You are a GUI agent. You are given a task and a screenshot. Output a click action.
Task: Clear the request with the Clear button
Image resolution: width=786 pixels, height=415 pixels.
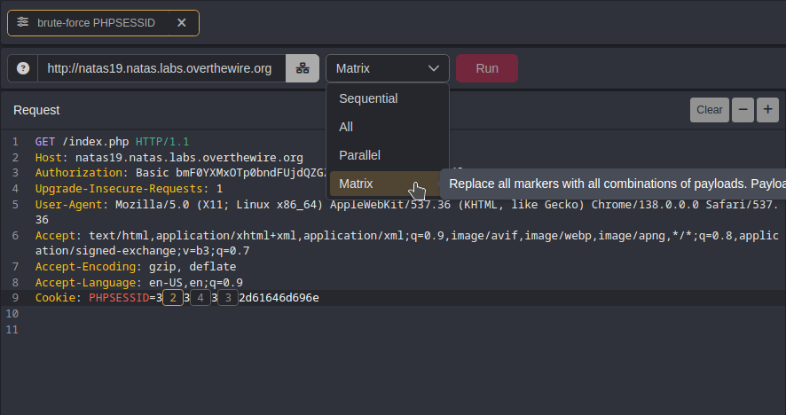coord(709,109)
